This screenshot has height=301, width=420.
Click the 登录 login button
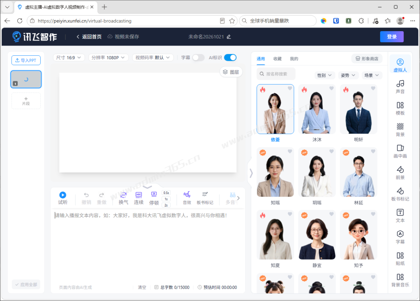pos(392,36)
